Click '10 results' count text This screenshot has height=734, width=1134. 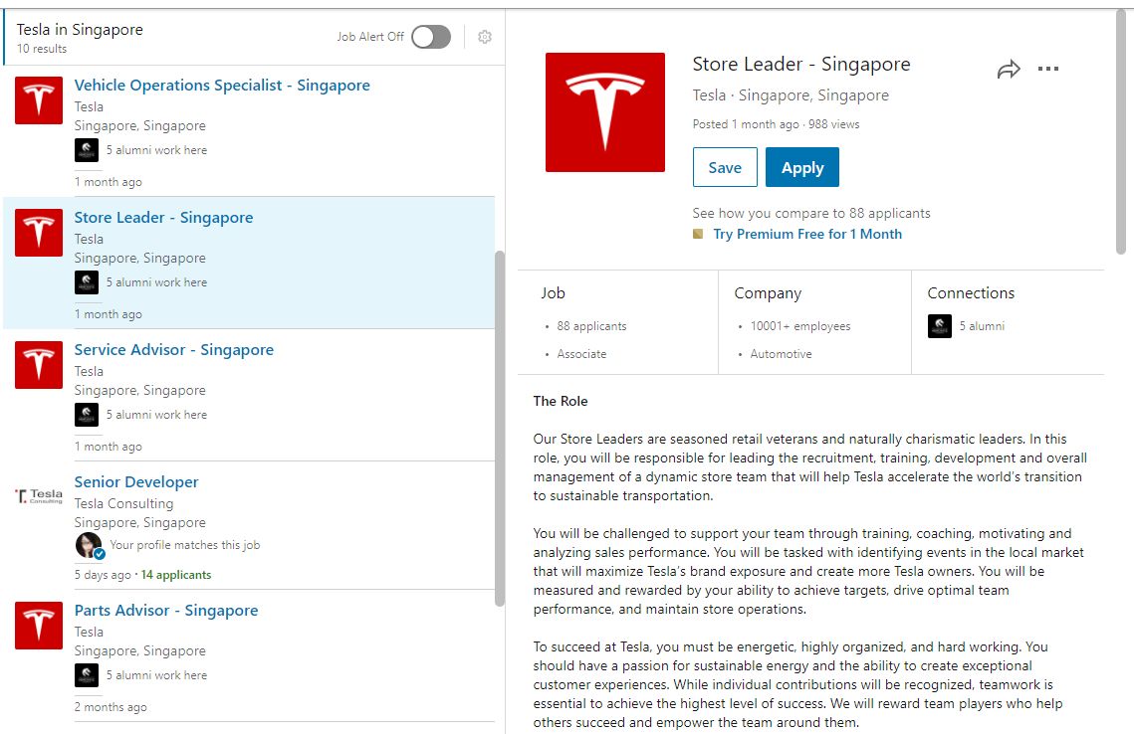[x=42, y=49]
